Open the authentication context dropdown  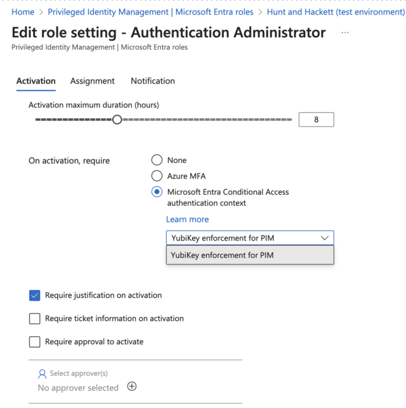coord(324,238)
